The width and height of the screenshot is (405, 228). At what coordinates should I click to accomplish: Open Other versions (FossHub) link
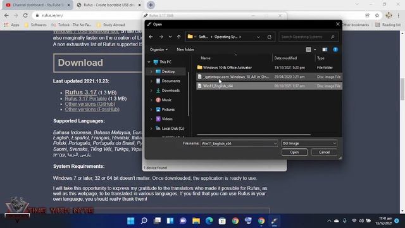coord(92,110)
